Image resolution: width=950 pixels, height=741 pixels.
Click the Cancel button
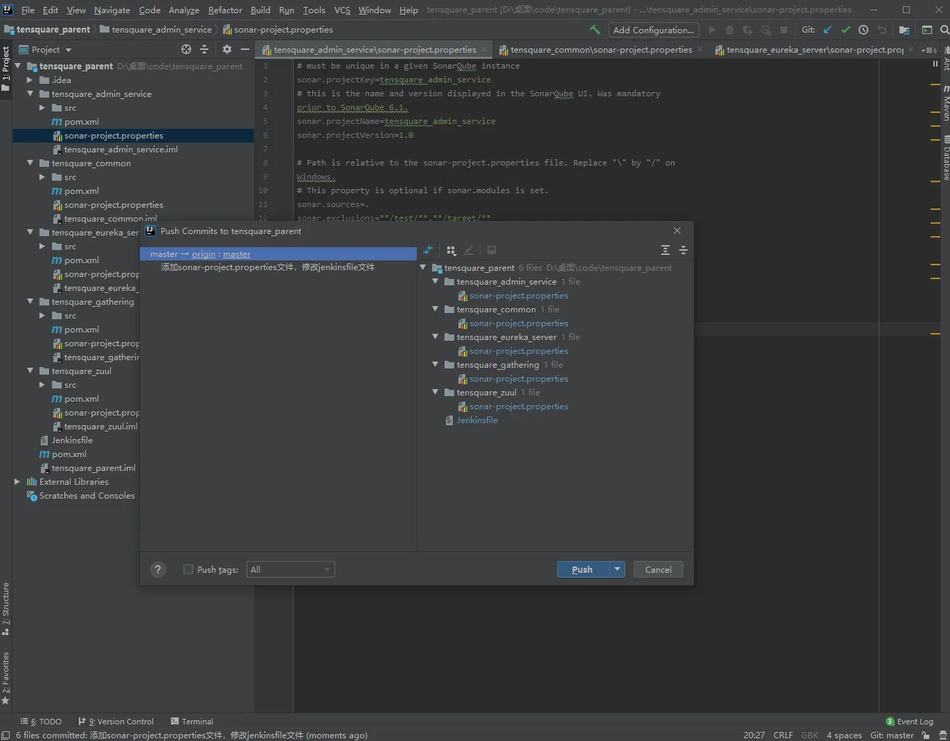click(x=658, y=569)
